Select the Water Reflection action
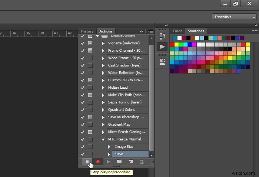This screenshot has height=177, width=259. (x=126, y=73)
